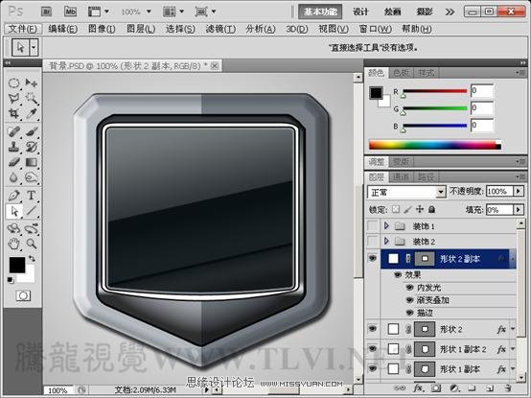The width and height of the screenshot is (531, 398).
Task: Select the Horizontal Type tool
Action: (32, 196)
